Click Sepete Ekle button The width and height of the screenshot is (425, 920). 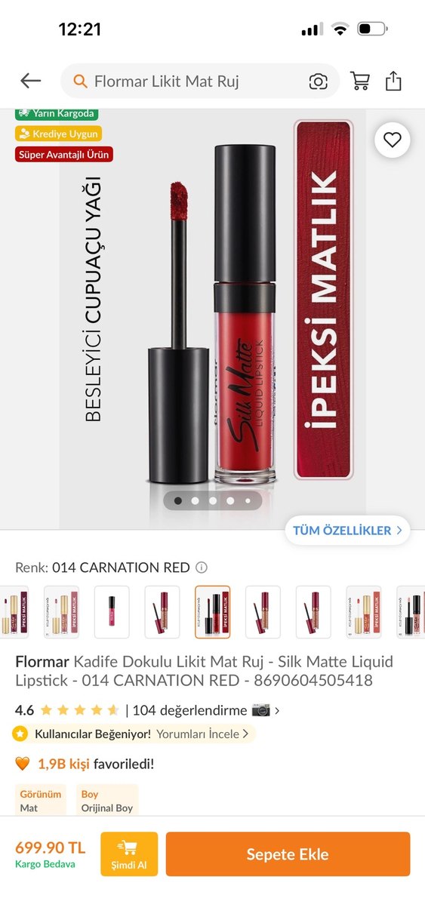pos(288,854)
